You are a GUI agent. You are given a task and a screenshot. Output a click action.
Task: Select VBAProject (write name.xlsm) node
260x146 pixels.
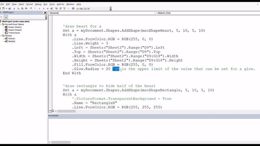[15, 21]
